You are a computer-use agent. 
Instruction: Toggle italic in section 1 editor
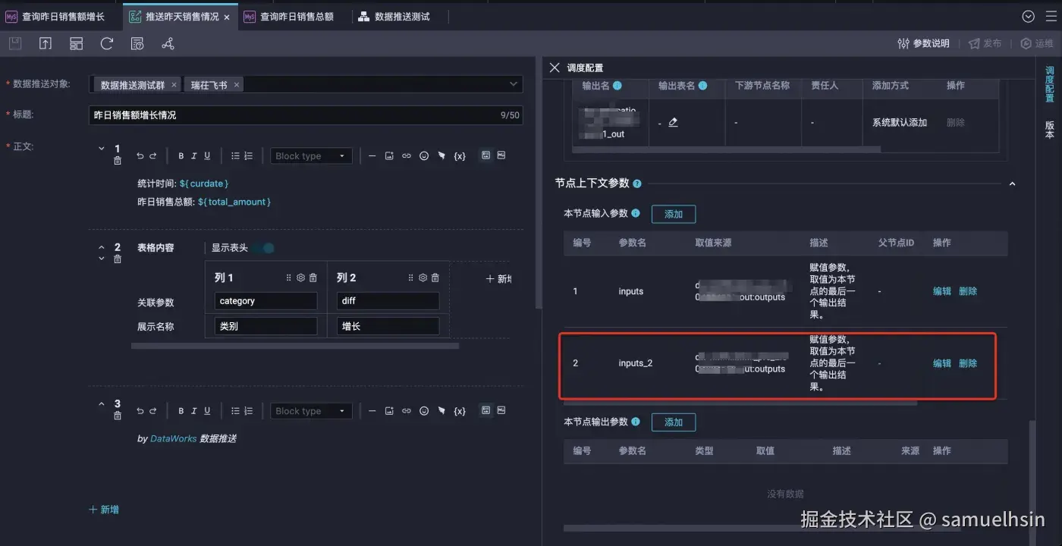click(x=194, y=156)
